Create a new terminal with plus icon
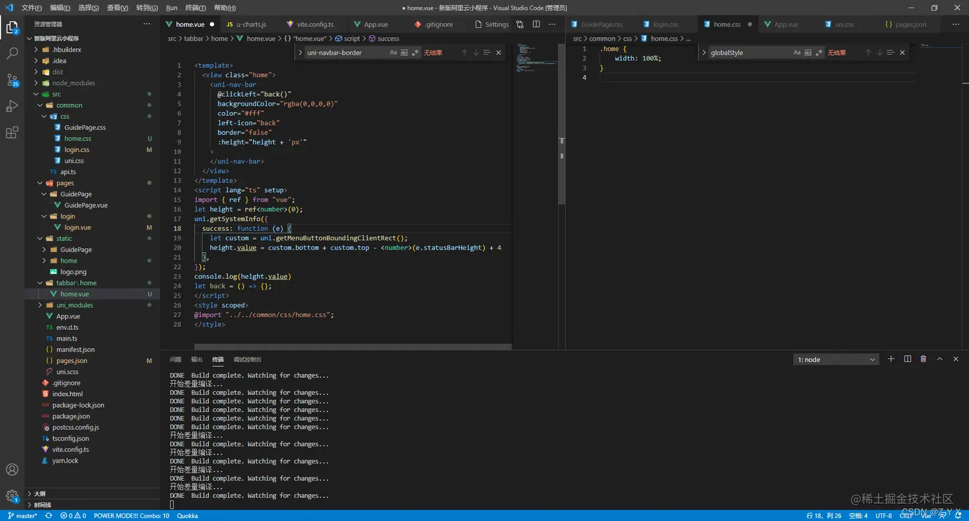The height and width of the screenshot is (521, 969). tap(891, 359)
